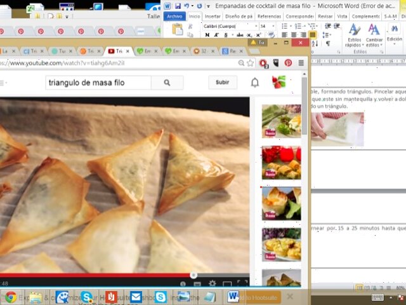Click the Pinterest extension icon in Chrome toolbar
The image size is (406, 305).
(288, 63)
